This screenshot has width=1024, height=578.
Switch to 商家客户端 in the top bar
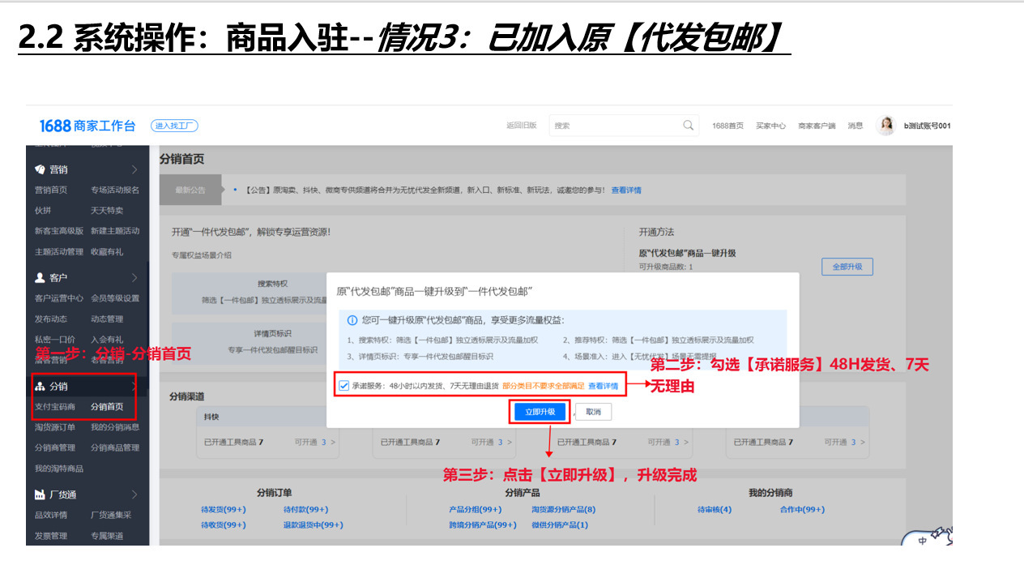[x=818, y=125]
